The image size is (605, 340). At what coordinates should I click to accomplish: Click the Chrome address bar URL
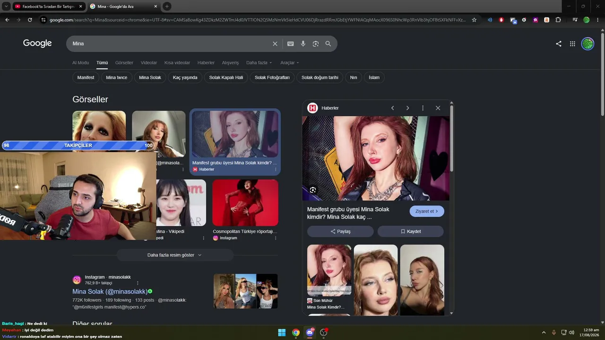point(258,20)
